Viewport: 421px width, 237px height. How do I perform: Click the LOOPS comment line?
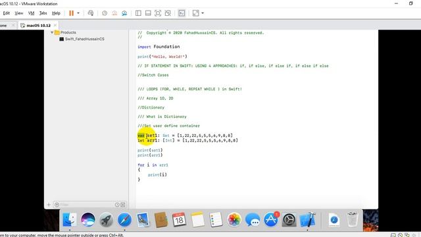(x=189, y=89)
